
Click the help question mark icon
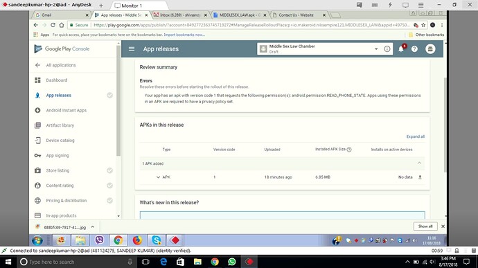[414, 48]
